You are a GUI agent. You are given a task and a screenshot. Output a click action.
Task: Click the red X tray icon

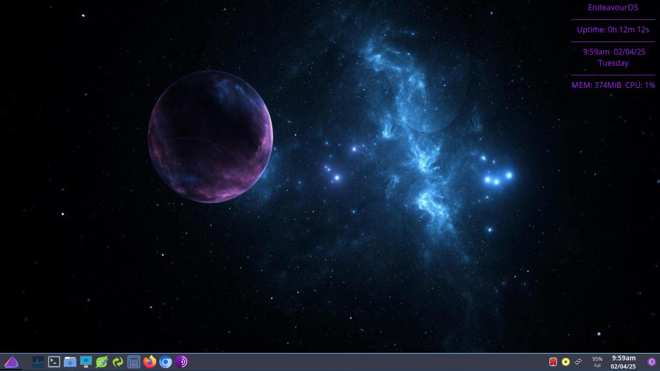pos(553,362)
